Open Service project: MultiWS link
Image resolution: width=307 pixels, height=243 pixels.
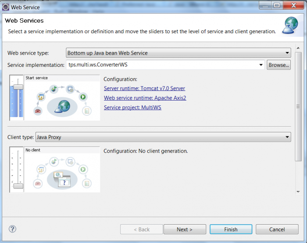(x=132, y=108)
